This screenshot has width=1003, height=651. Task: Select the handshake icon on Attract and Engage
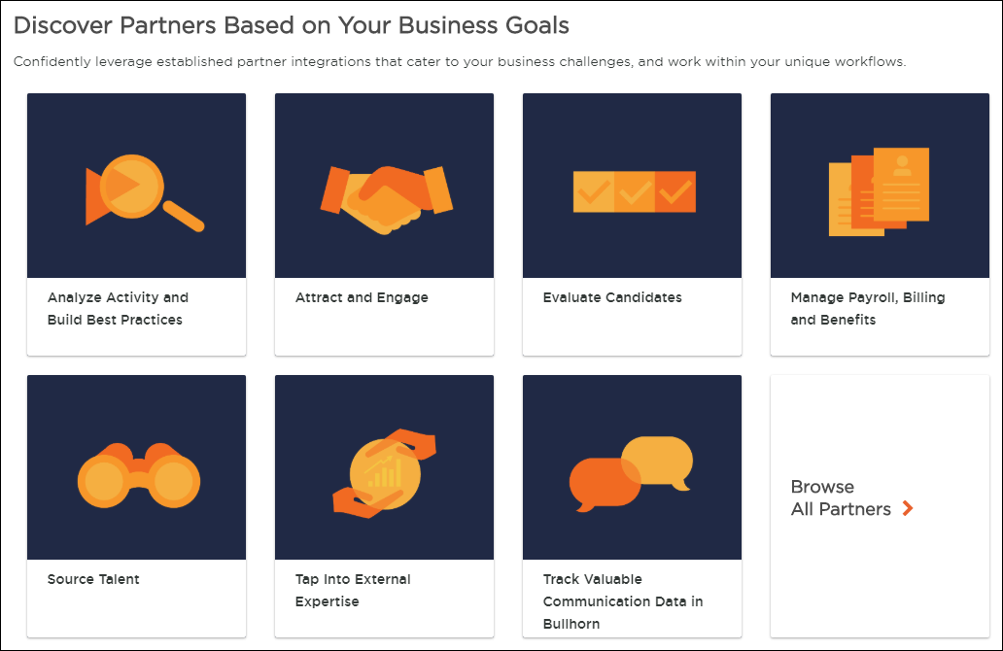coord(384,187)
